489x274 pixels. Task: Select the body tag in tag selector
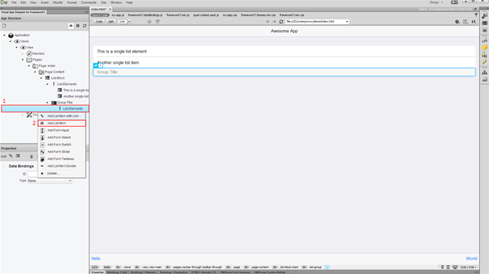point(107,267)
